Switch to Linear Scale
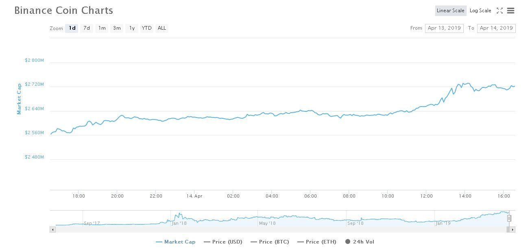This screenshot has height=248, width=530. click(x=450, y=11)
